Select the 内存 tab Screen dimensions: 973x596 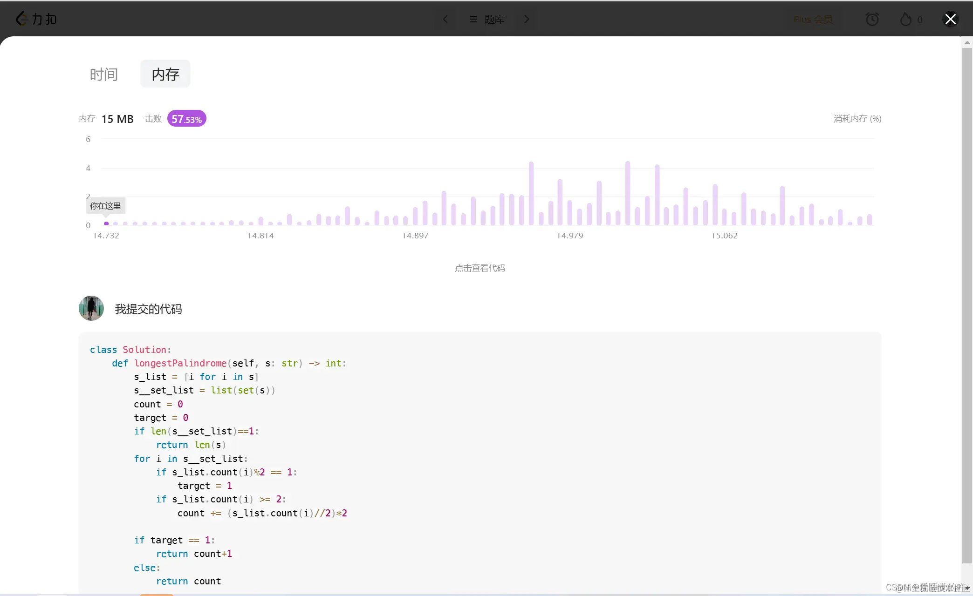point(165,74)
